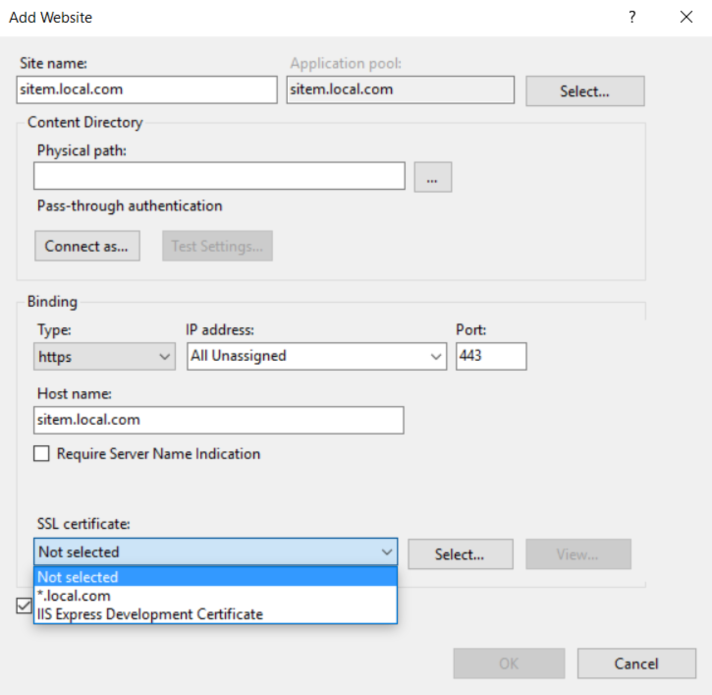
Task: Focus the Site name text field
Action: pyautogui.click(x=146, y=89)
